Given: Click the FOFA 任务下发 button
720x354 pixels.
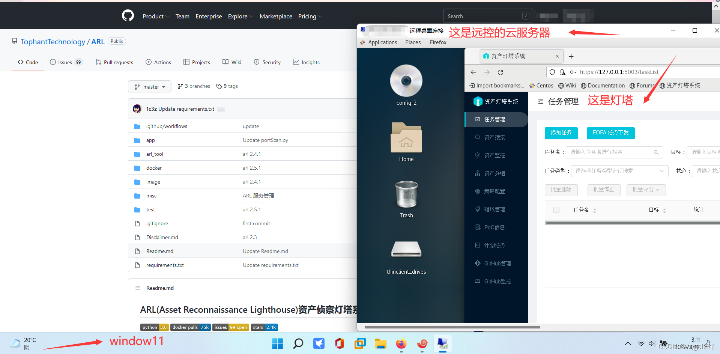Looking at the screenshot, I should 611,133.
